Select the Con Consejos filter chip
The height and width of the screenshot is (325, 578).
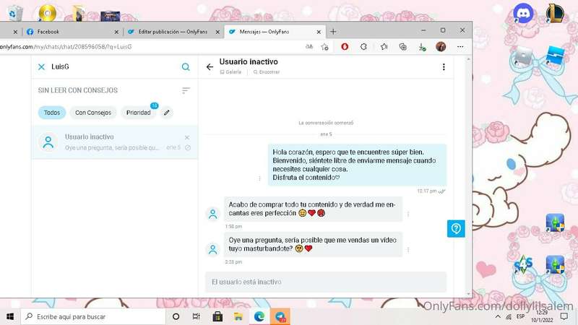pos(93,113)
